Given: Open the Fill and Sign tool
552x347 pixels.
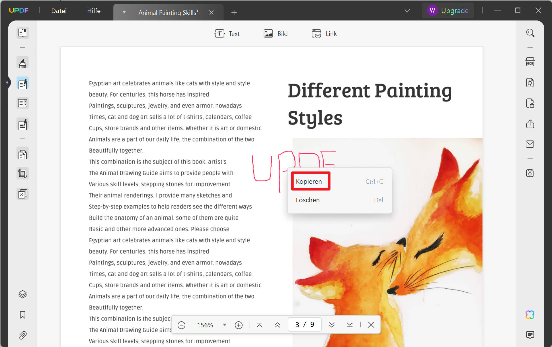Looking at the screenshot, I should click(22, 124).
